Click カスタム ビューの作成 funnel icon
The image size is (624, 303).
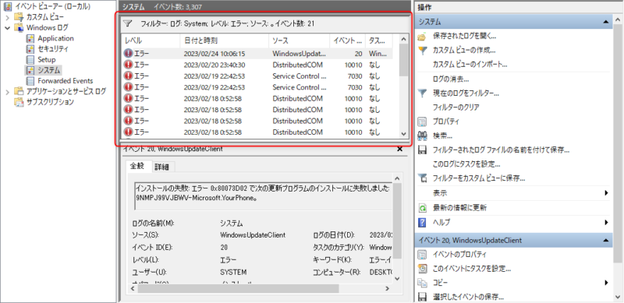[x=422, y=51]
